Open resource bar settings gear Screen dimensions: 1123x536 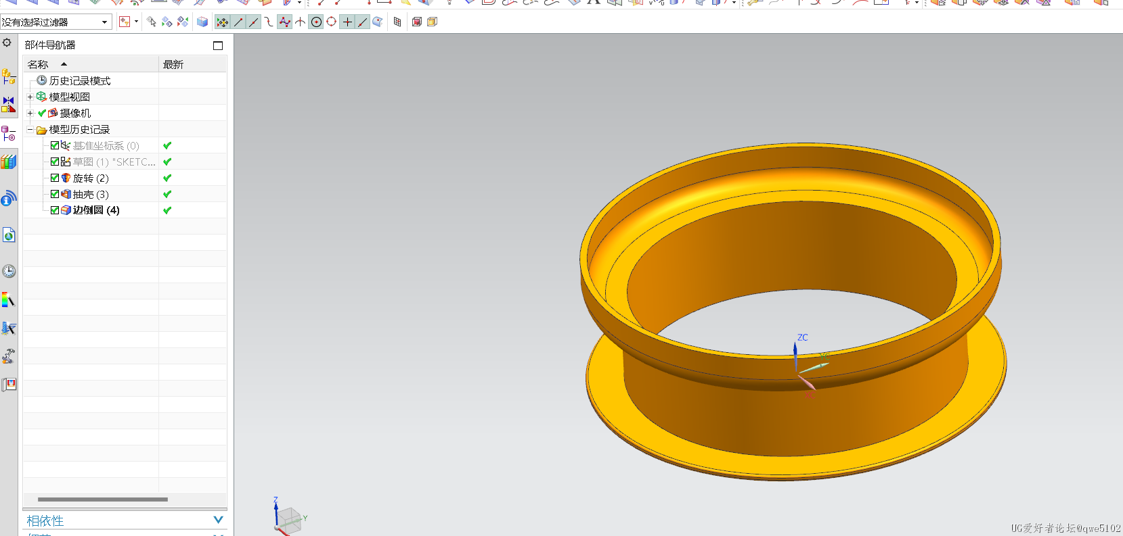[x=7, y=43]
